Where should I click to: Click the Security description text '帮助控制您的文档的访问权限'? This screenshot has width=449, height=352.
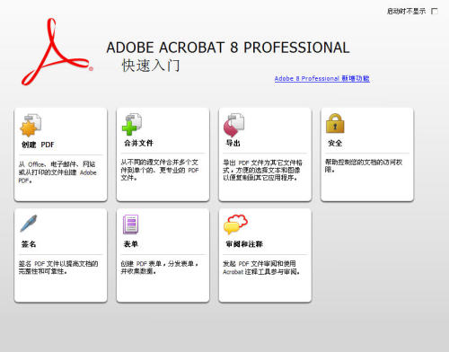pos(364,166)
